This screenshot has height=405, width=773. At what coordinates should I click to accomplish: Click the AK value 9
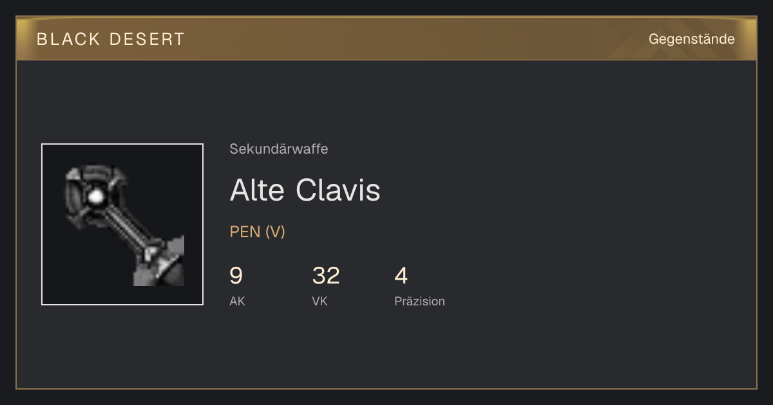click(236, 276)
